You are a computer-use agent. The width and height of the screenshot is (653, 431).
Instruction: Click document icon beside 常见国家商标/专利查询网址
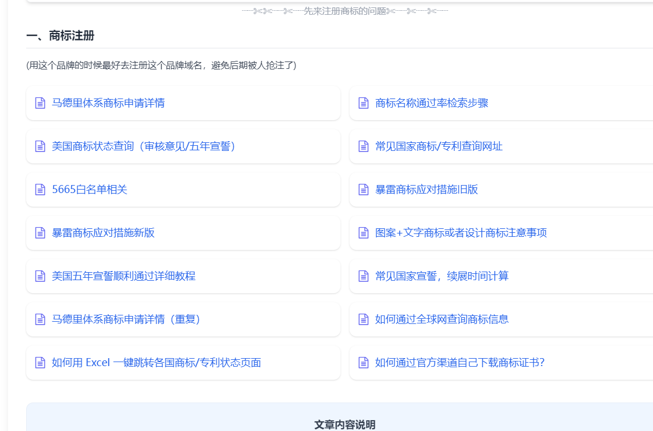(x=363, y=146)
